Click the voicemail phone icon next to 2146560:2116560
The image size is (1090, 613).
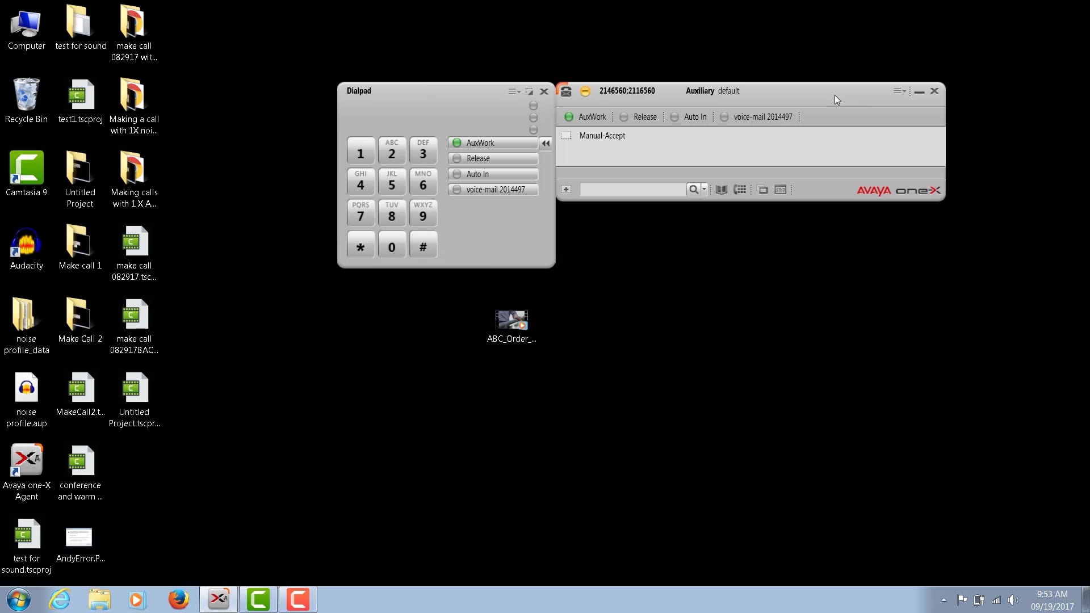click(566, 91)
